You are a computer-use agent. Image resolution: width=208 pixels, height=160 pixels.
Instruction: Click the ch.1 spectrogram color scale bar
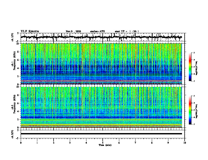[x=190, y=67]
